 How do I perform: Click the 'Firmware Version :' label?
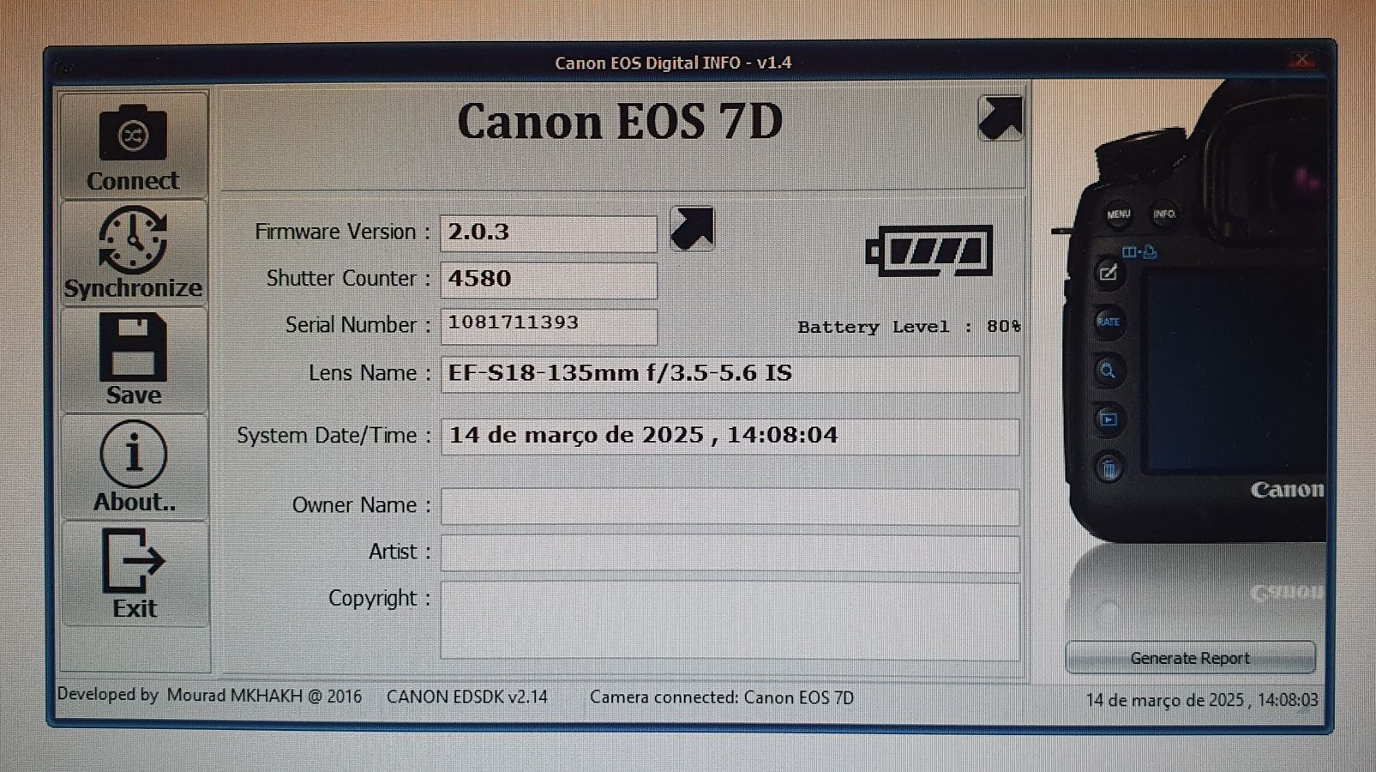[x=342, y=232]
